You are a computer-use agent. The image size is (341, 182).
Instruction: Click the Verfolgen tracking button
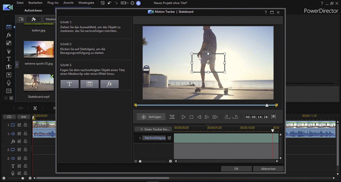(x=151, y=117)
